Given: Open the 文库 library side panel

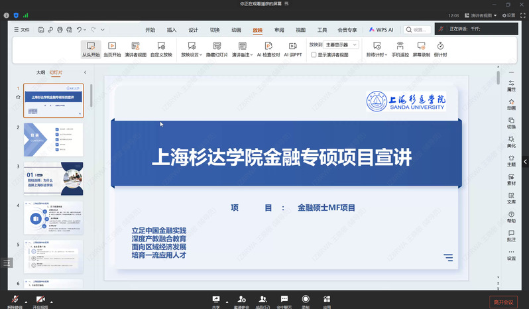Looking at the screenshot, I should pyautogui.click(x=512, y=198).
